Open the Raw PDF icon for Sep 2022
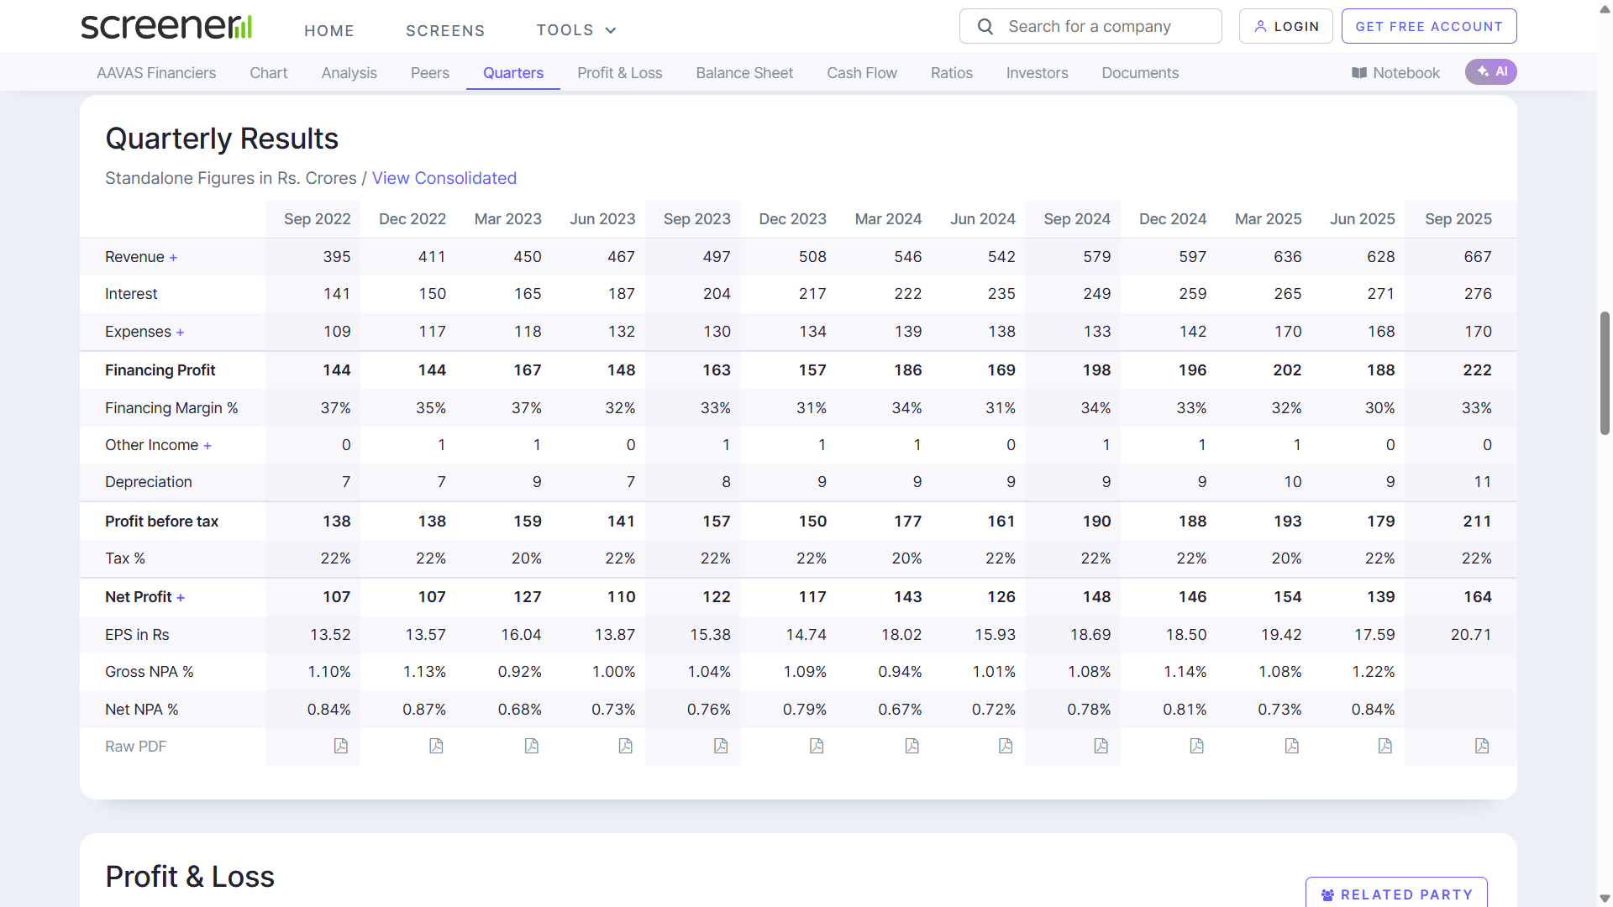This screenshot has height=907, width=1613. point(340,746)
